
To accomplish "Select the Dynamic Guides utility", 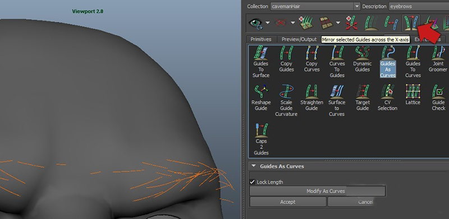I will tap(362, 59).
